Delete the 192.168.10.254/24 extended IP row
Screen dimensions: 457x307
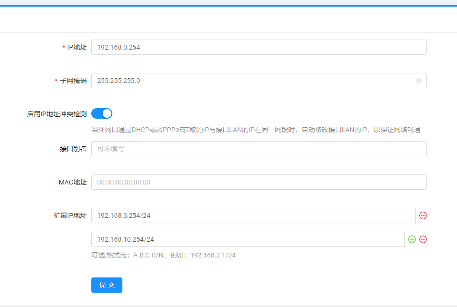click(x=423, y=239)
